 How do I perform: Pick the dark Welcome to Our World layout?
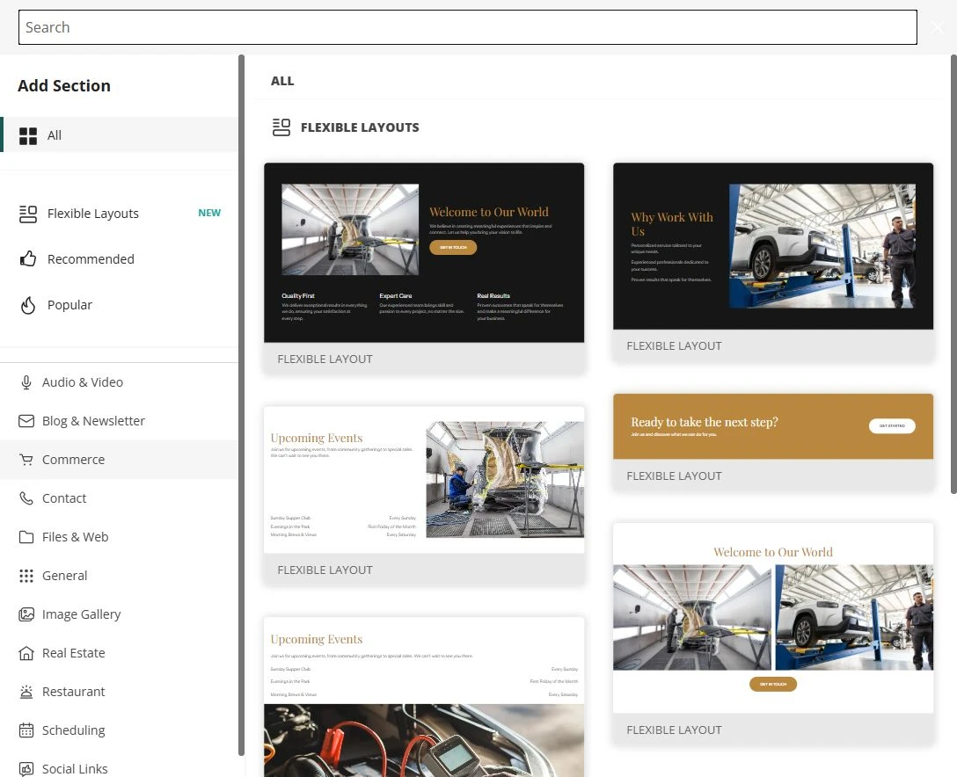tap(424, 268)
